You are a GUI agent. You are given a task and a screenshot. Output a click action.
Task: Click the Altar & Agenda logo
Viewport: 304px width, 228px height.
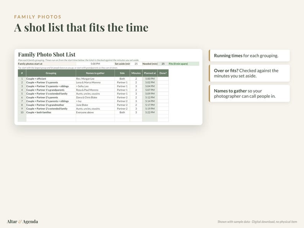tap(22, 221)
